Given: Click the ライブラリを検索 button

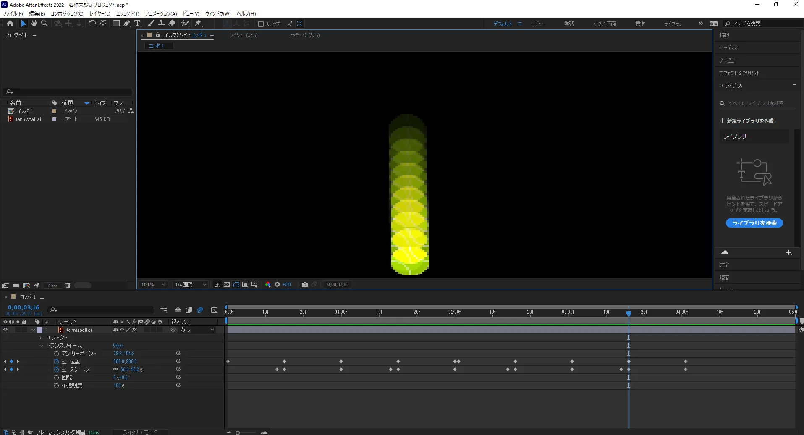Looking at the screenshot, I should 754,223.
